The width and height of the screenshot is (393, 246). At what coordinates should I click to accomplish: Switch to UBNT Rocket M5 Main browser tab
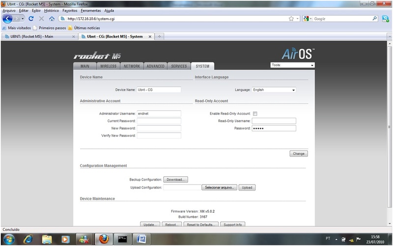(40, 36)
